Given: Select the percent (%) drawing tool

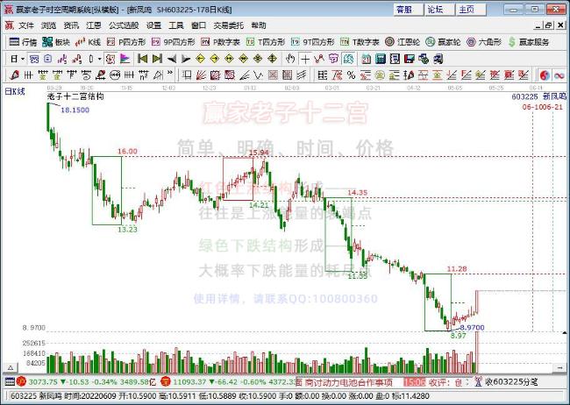Looking at the screenshot, I should 351,75.
